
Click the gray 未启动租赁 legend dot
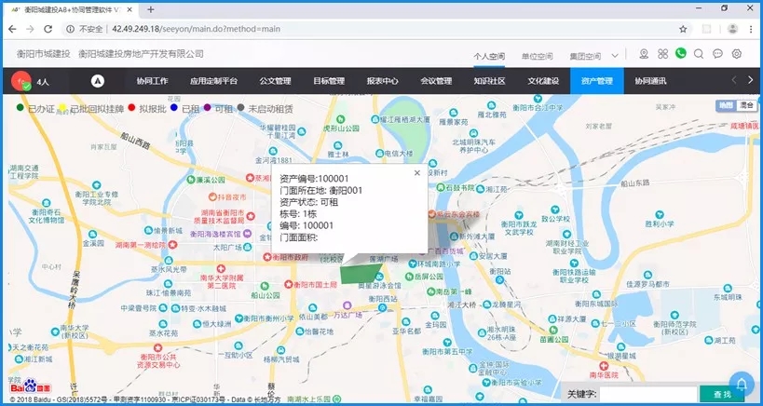point(241,107)
